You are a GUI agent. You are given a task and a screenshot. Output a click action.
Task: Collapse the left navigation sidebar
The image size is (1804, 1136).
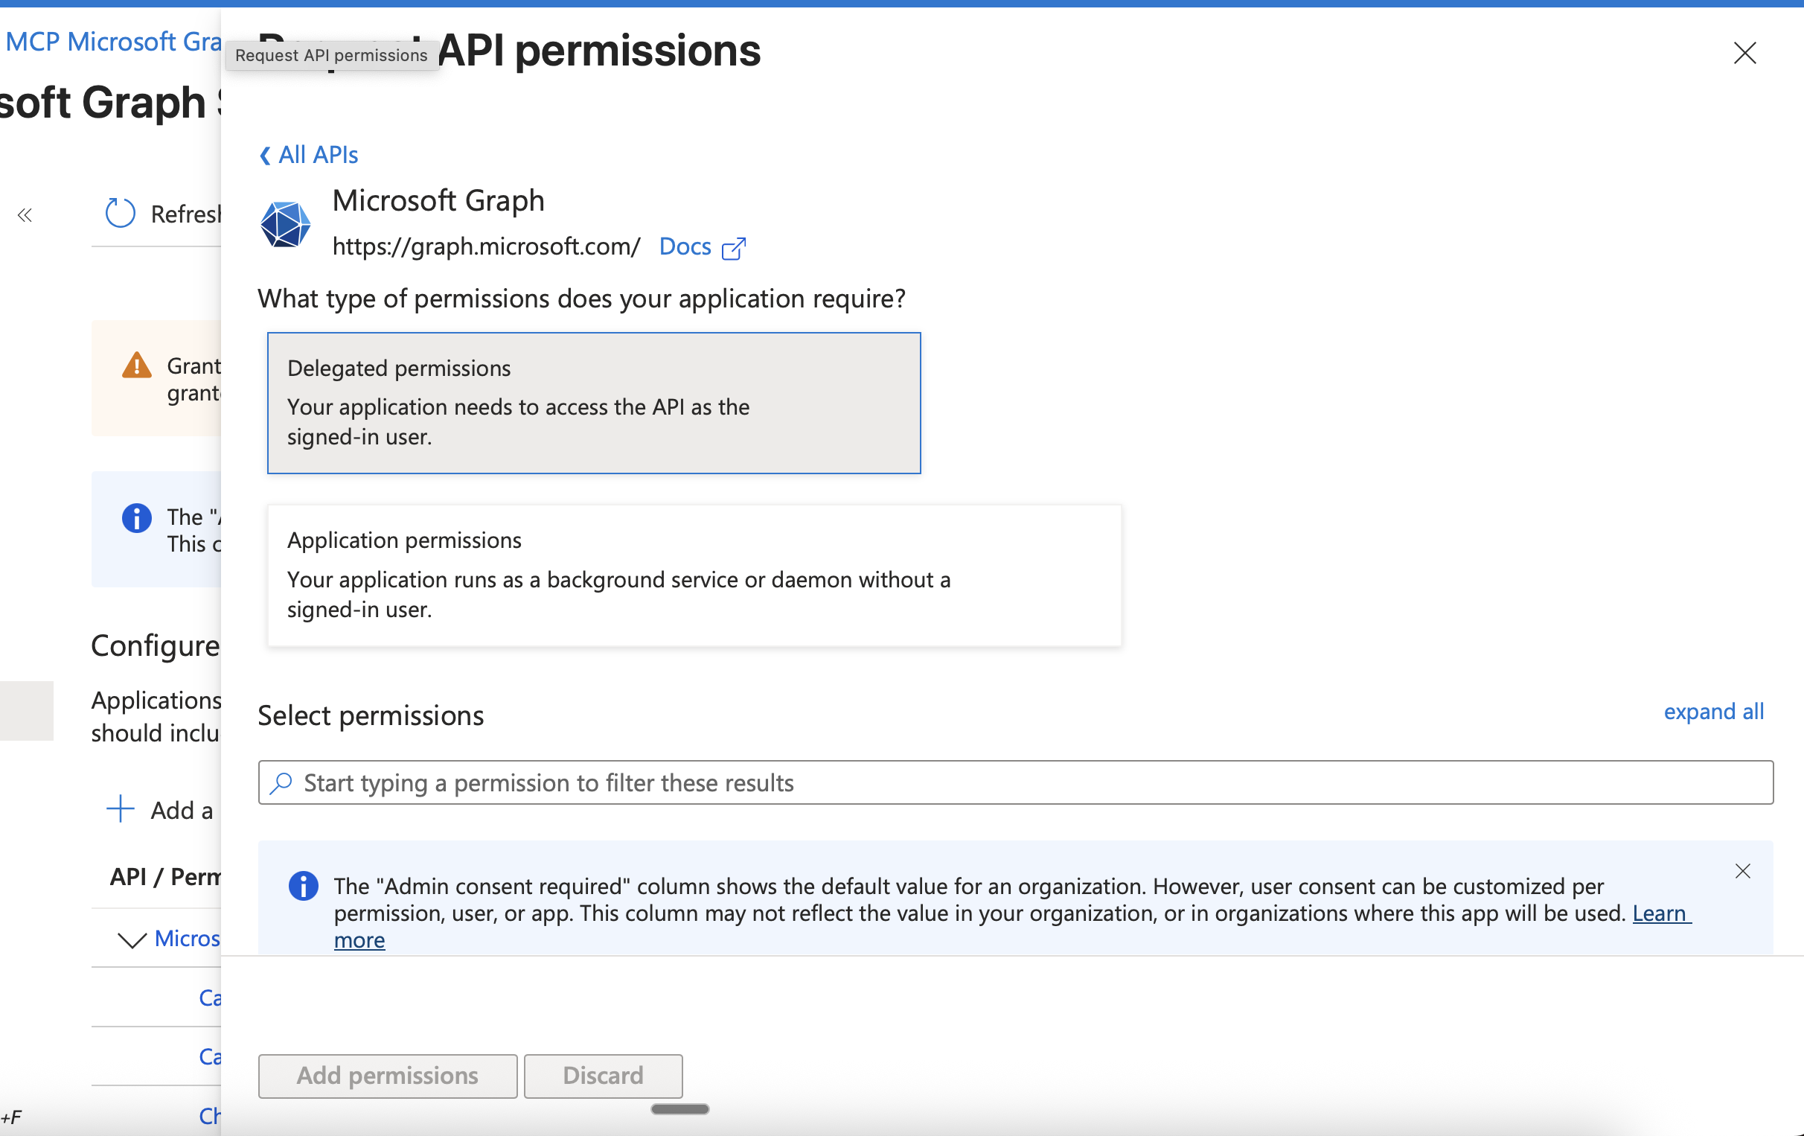pos(25,215)
